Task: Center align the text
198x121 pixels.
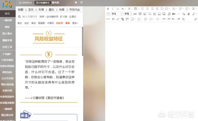Action: click(147, 9)
